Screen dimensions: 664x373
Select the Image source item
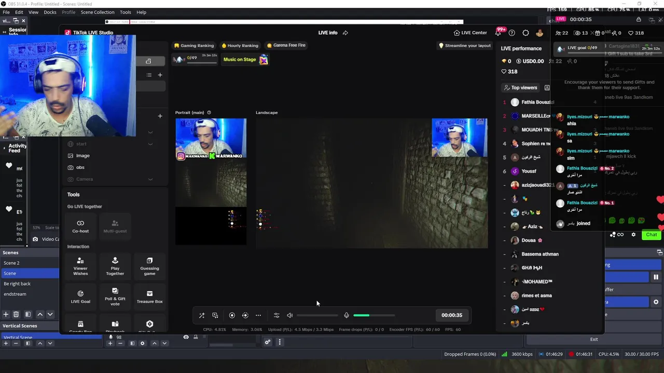pos(82,155)
